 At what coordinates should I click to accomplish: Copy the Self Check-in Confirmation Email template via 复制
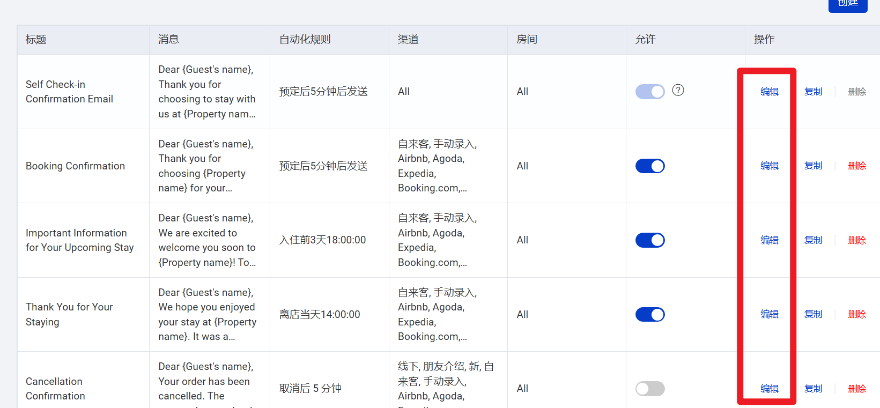pyautogui.click(x=813, y=92)
